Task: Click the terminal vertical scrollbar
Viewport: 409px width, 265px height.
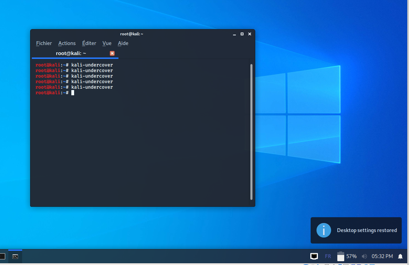Action: click(x=251, y=132)
